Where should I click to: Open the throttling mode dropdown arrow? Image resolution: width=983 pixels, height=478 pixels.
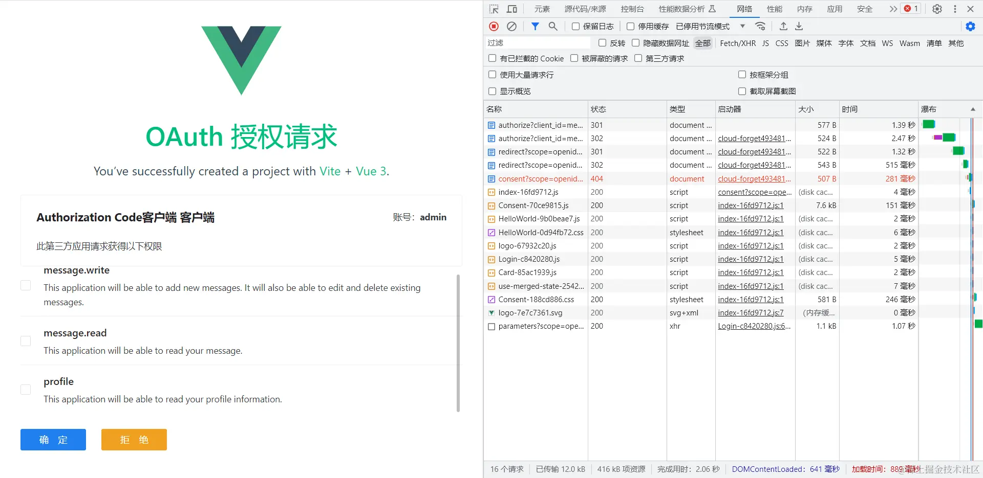point(742,26)
